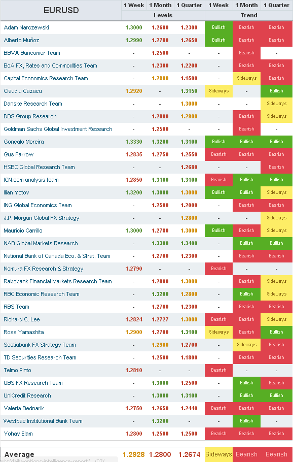293x462 pixels.
Task: Click Westpac's 1.3200 monthly level
Action: pos(160,420)
